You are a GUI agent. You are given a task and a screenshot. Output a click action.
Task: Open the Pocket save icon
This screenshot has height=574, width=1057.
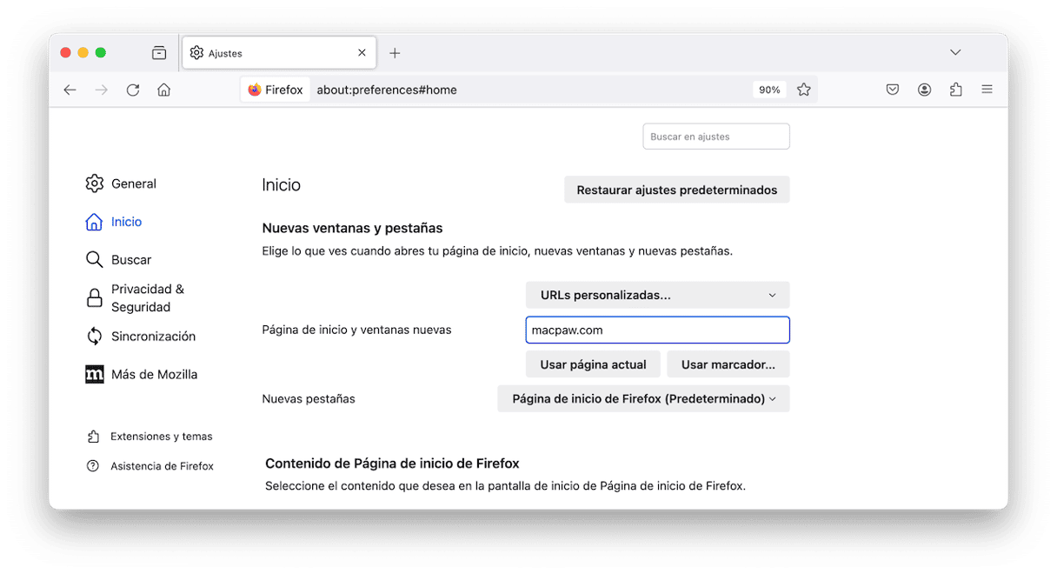tap(893, 90)
